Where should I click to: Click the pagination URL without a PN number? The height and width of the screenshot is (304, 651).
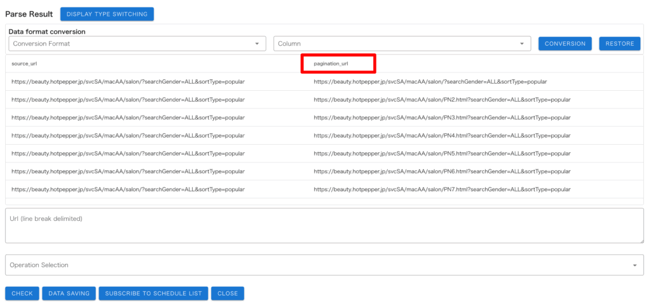click(x=430, y=82)
